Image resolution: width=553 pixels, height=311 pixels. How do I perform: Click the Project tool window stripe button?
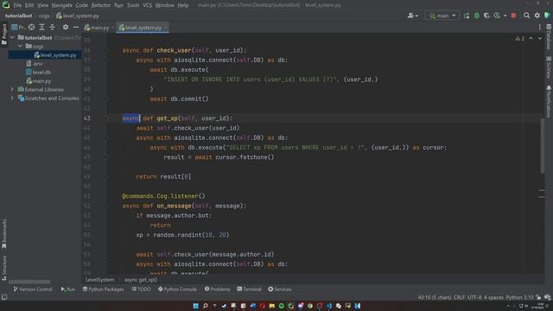point(4,35)
